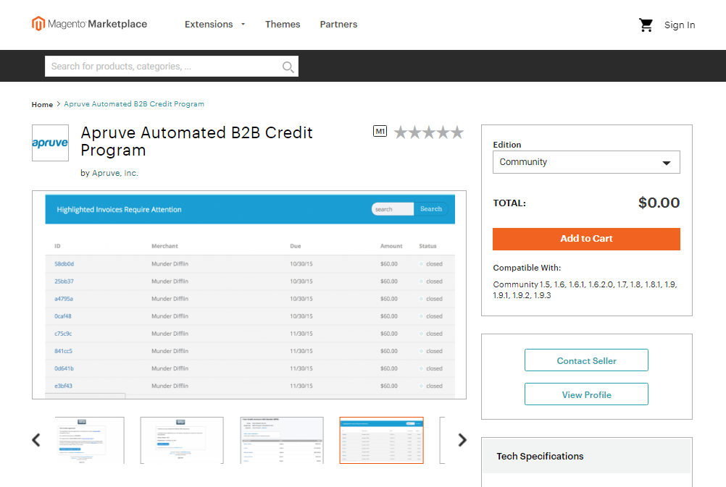Click the Edition label
Viewport: 726px width, 487px height.
pyautogui.click(x=507, y=145)
